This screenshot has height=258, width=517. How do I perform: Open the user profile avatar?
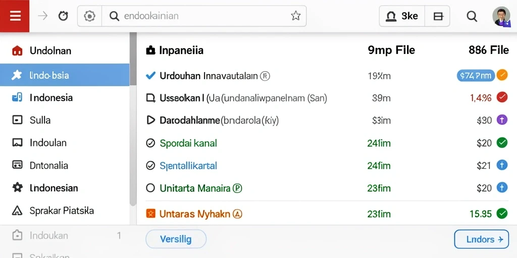tap(501, 16)
